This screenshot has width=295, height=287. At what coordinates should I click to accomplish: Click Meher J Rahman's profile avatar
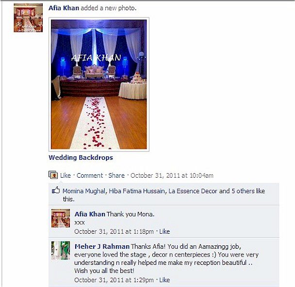[61, 250]
